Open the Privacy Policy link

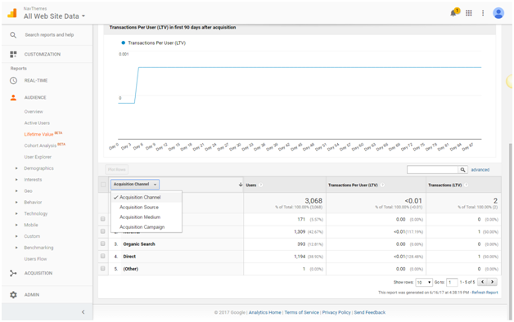[x=336, y=312]
